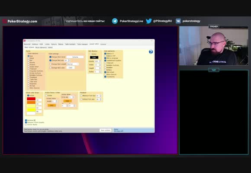Open the Move elements sub-tab
The width and height of the screenshot is (251, 173).
[x=41, y=48]
